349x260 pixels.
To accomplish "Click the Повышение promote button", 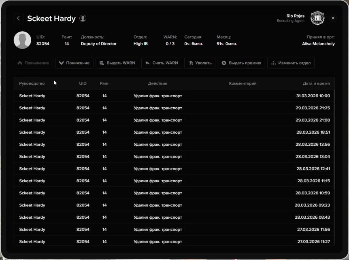I will (x=33, y=63).
